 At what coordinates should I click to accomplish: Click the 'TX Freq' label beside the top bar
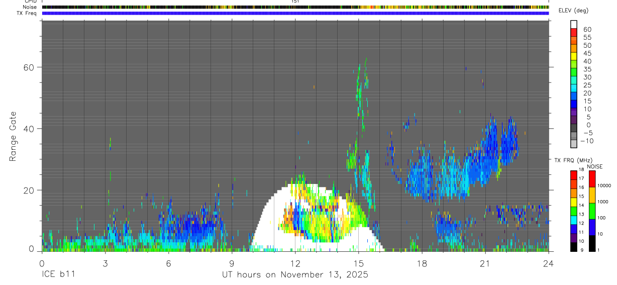point(27,13)
